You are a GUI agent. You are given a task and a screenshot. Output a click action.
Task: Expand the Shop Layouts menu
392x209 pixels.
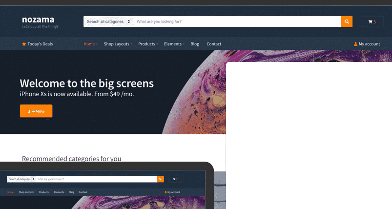(118, 44)
